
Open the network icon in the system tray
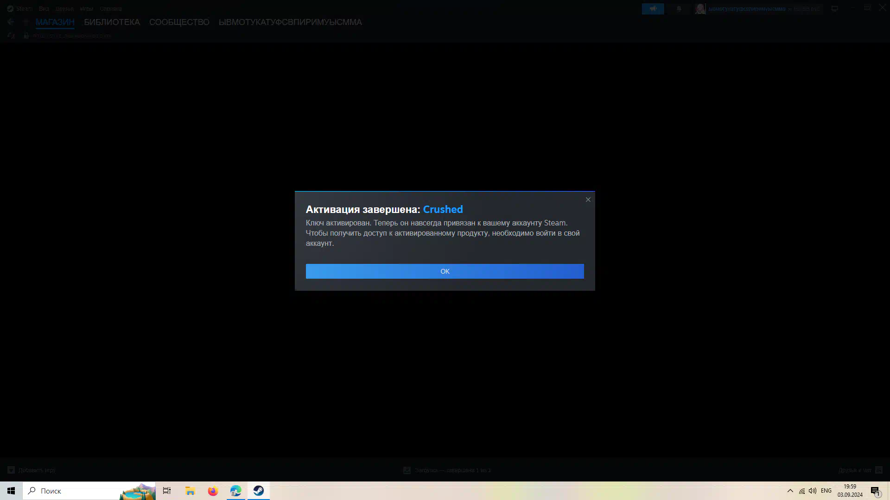[802, 491]
